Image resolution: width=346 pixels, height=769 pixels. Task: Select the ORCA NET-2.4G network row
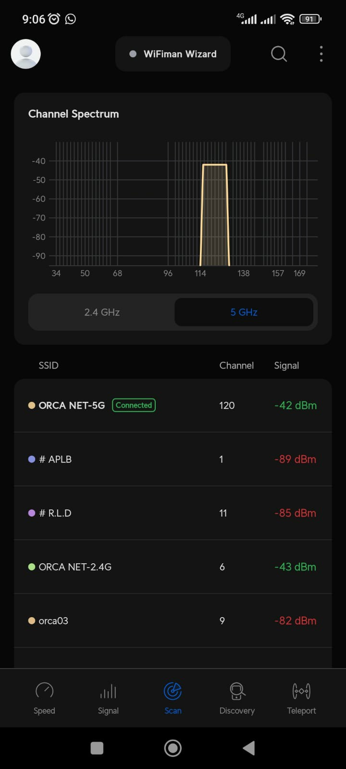point(173,567)
